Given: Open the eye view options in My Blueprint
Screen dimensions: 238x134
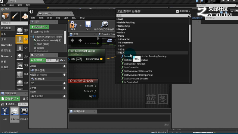Looking at the screenshot, I should coord(62,60).
